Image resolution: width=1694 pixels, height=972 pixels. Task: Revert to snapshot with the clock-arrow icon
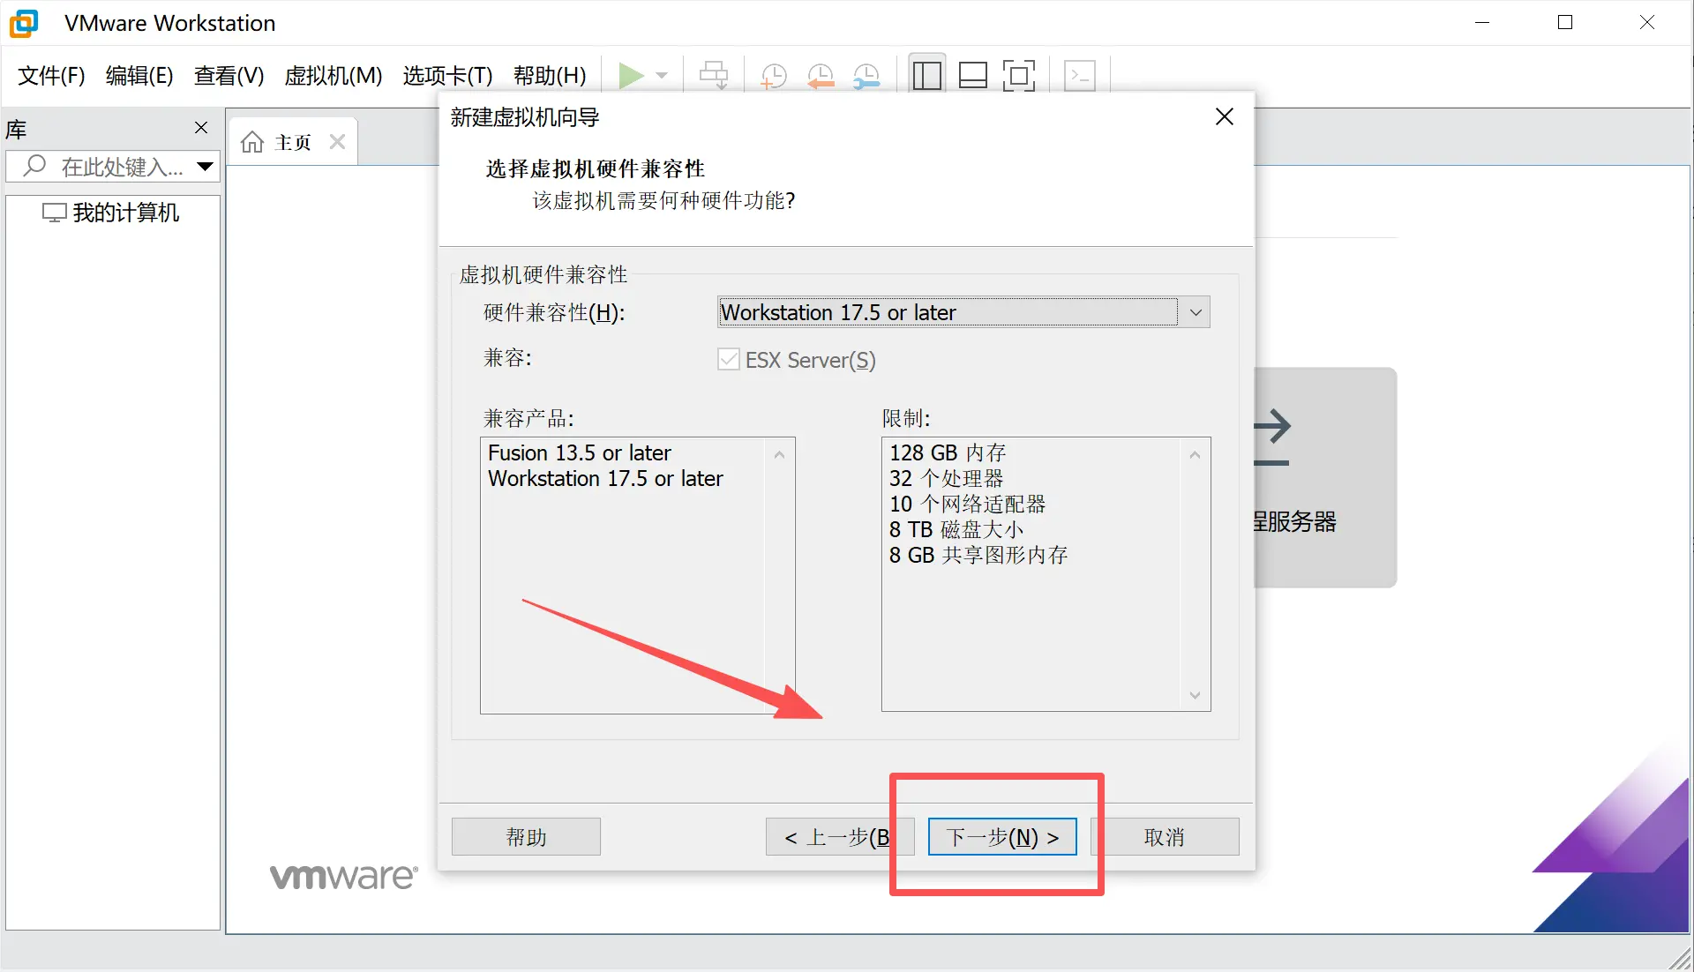tap(821, 76)
